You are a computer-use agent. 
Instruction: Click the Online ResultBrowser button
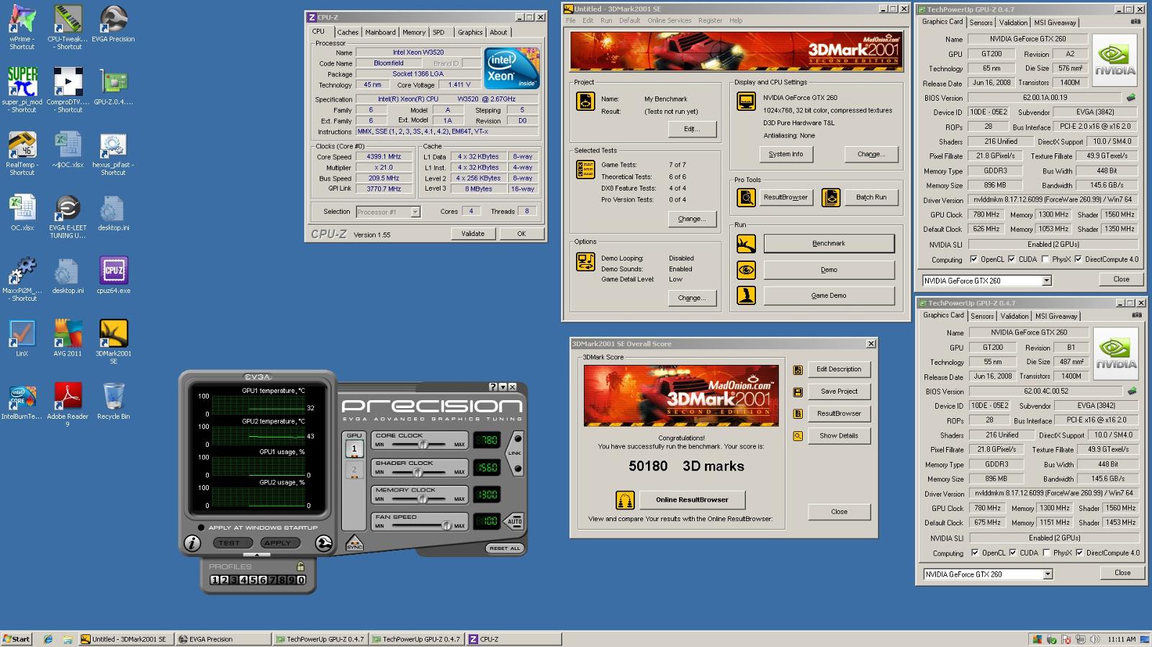coord(692,499)
